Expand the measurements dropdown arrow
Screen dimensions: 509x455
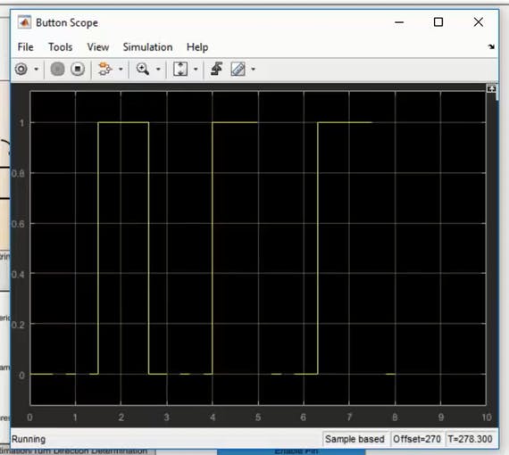[254, 69]
